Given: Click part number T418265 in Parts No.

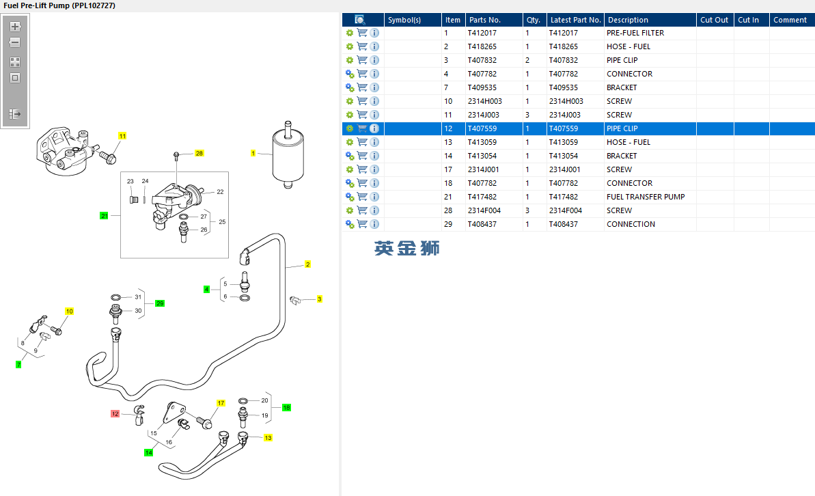Looking at the screenshot, I should [482, 46].
